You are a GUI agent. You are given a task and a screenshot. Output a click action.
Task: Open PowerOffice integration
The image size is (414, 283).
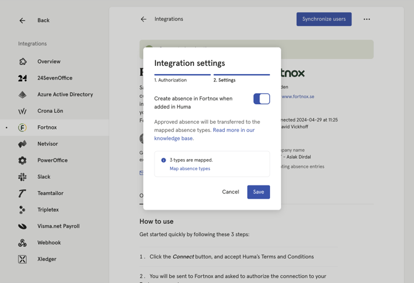click(54, 160)
